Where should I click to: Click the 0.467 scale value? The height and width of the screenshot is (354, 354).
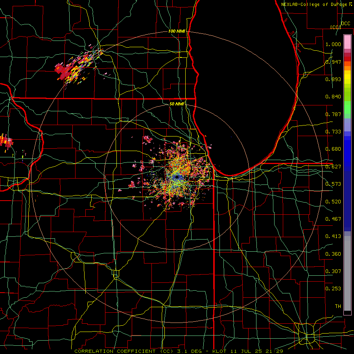pyautogui.click(x=333, y=219)
